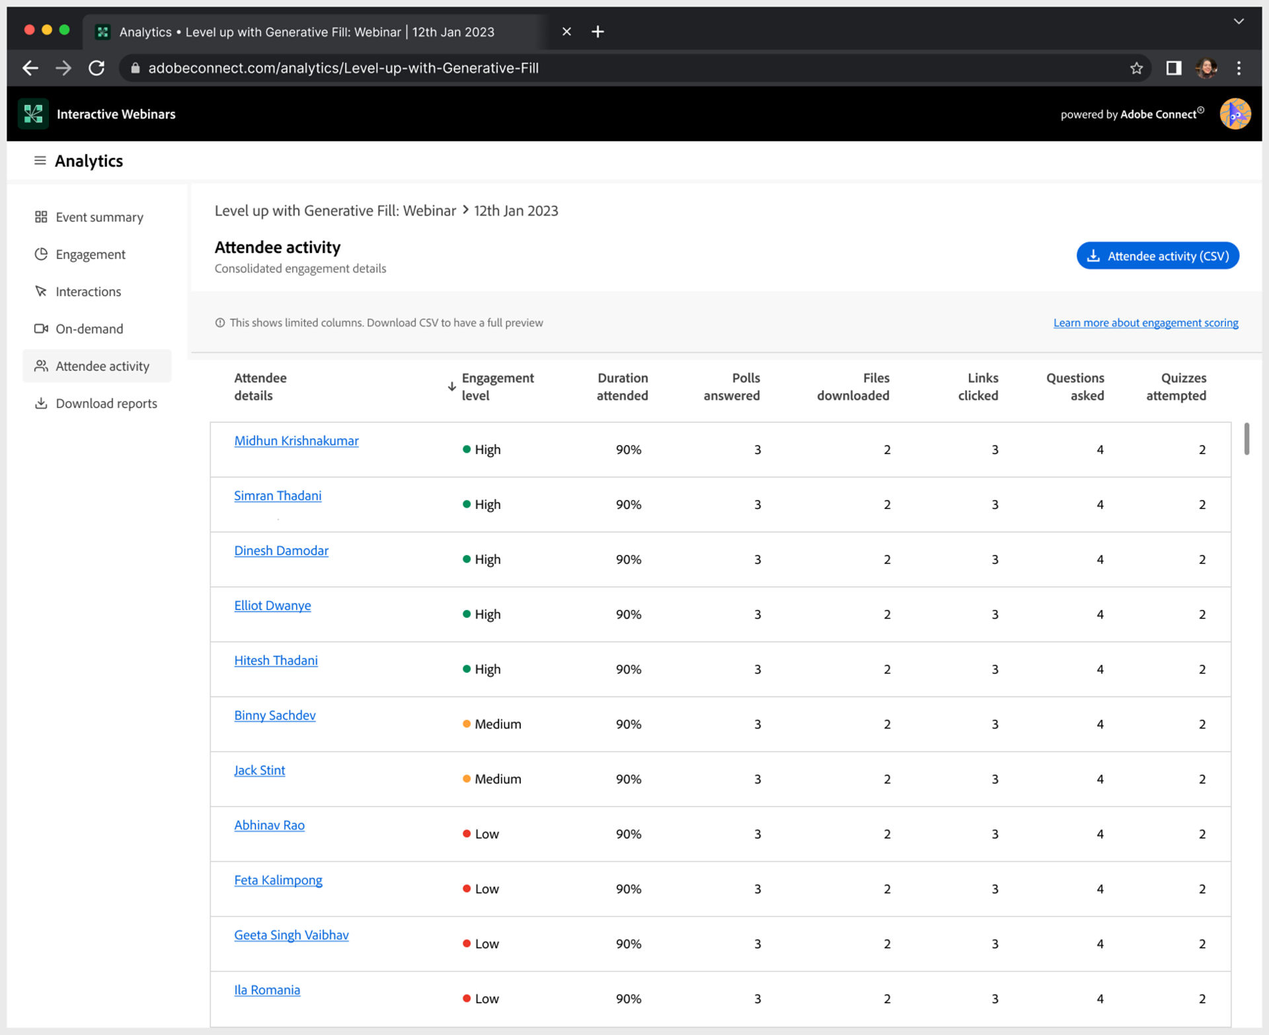Click the Analytics hamburger menu icon
This screenshot has height=1035, width=1269.
pos(38,160)
